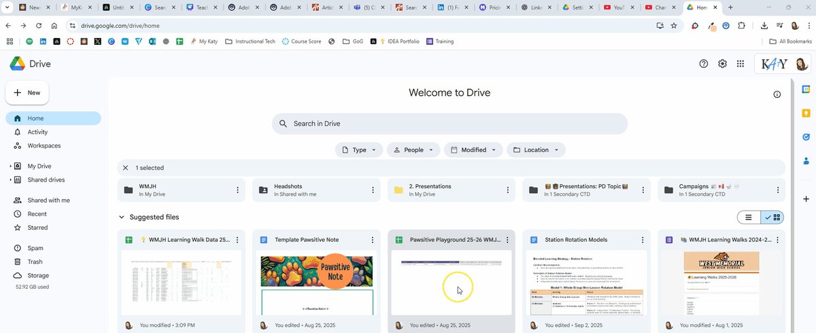Show the details info panel
Screen dimensions: 816x333
coord(777,94)
